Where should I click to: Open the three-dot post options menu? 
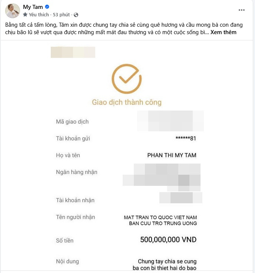click(242, 10)
